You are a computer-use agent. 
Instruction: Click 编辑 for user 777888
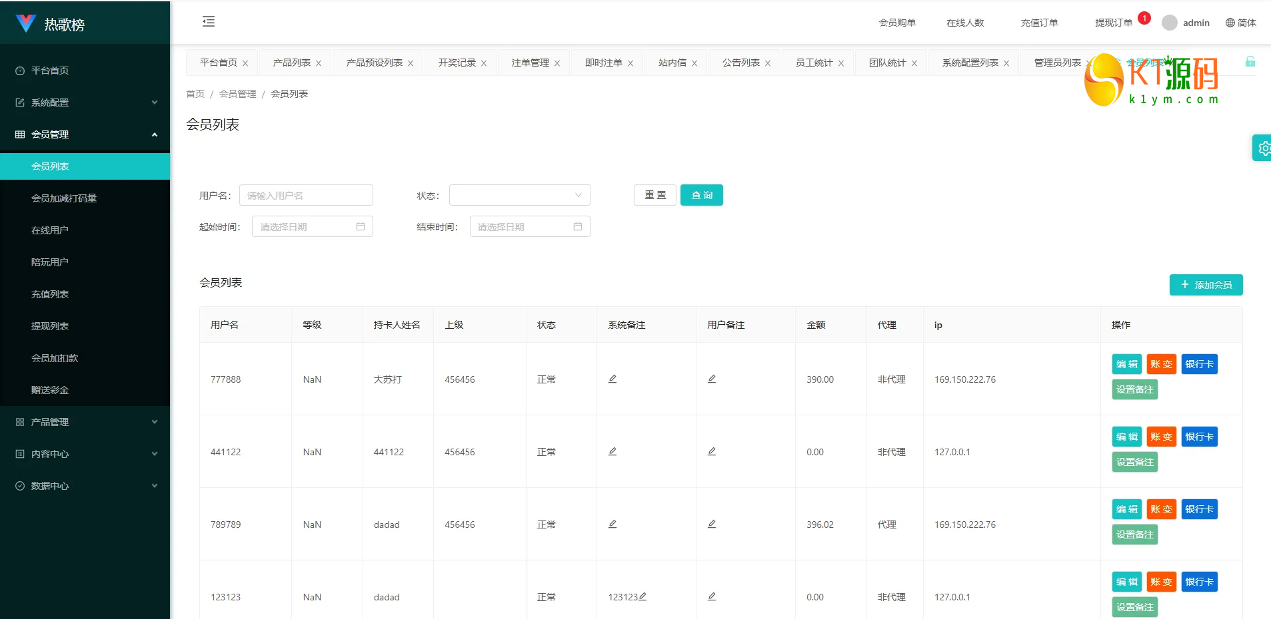[x=1127, y=364]
